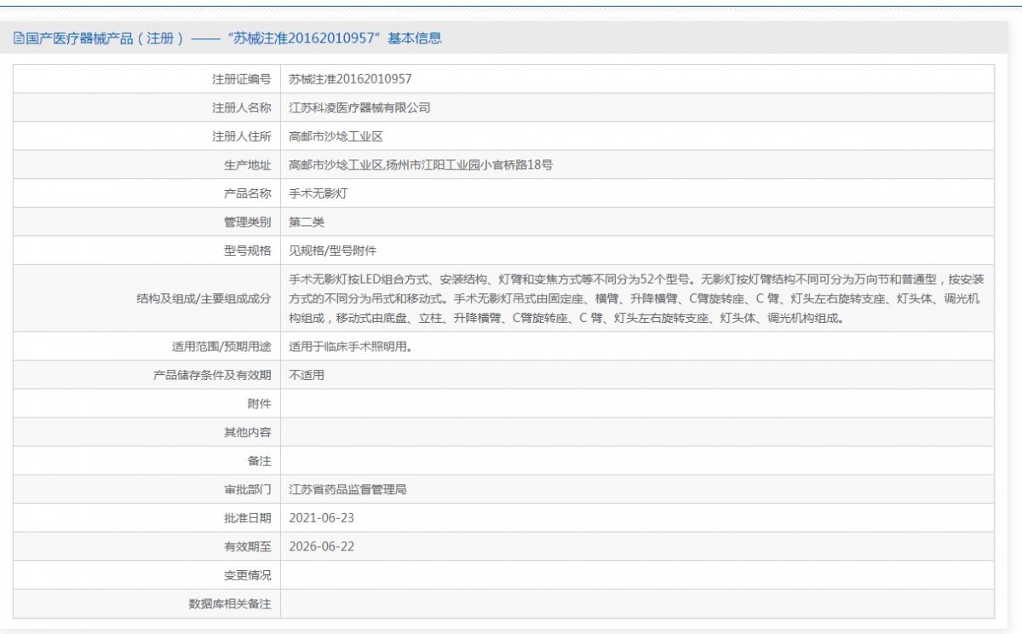Select company name 江苏科凌医疗器械有限公司
The height and width of the screenshot is (634, 1022).
pyautogui.click(x=359, y=107)
